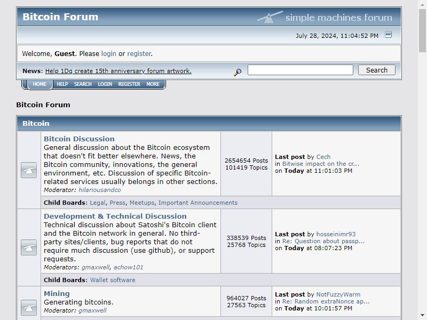The height and width of the screenshot is (320, 427).
Task: Click the scrollbar down arrow
Action: point(422,316)
